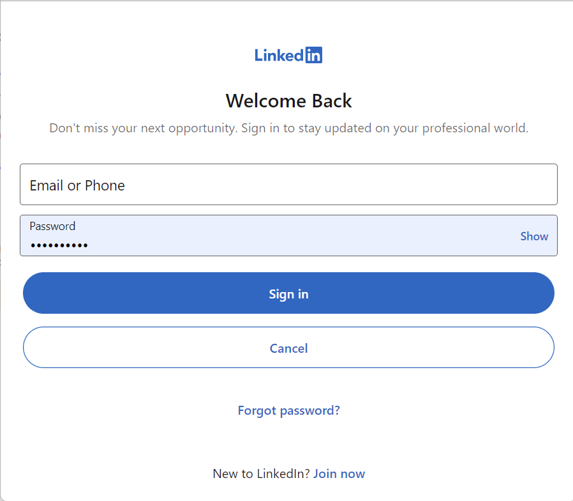Click the small Password field label
The width and height of the screenshot is (573, 501).
[x=52, y=226]
